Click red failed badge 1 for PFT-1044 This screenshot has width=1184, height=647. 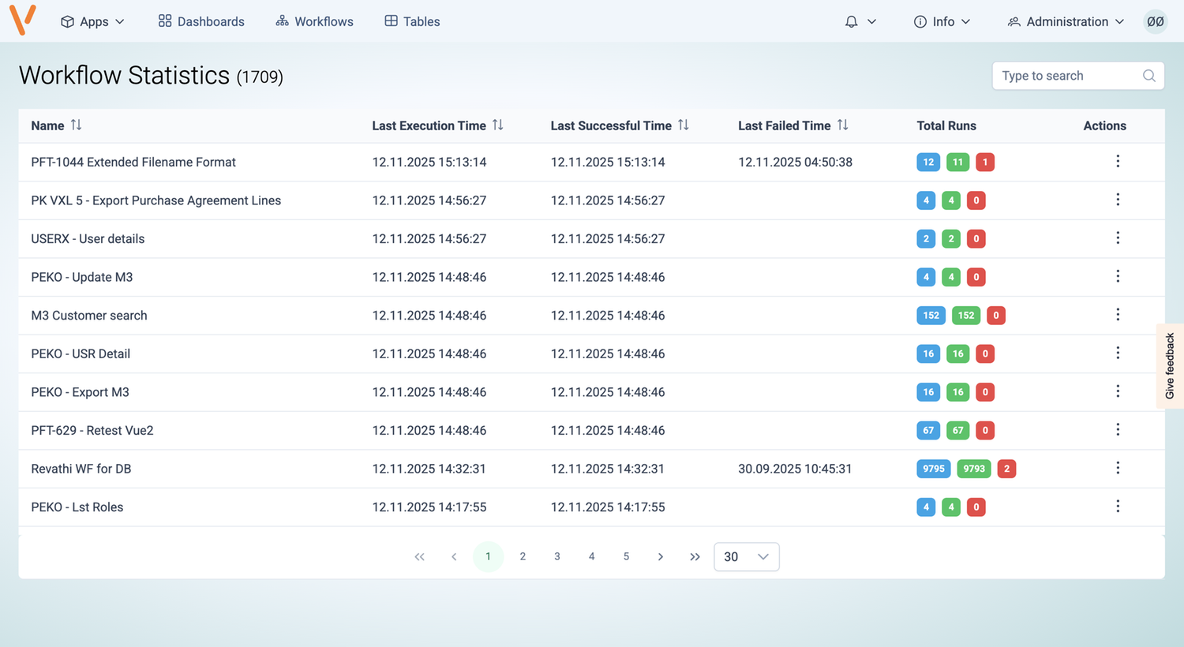[x=985, y=163]
